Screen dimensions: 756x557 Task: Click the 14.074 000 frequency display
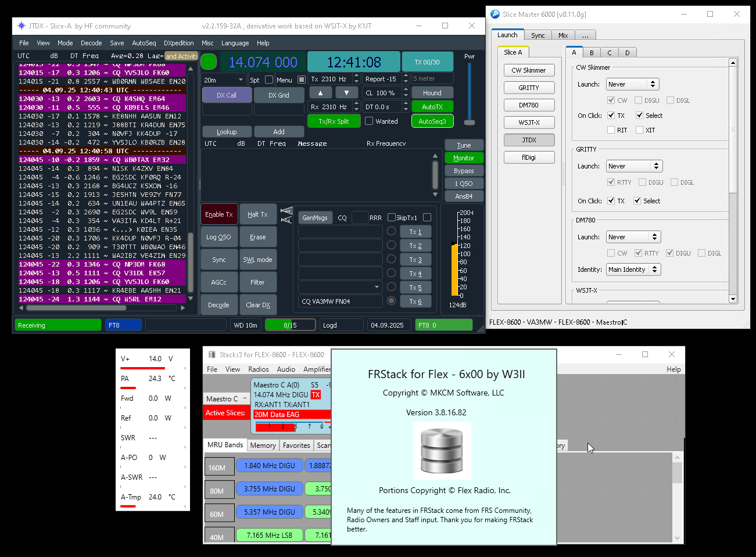click(263, 62)
